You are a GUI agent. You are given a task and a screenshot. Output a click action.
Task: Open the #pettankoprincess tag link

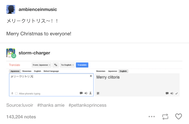click(87, 105)
